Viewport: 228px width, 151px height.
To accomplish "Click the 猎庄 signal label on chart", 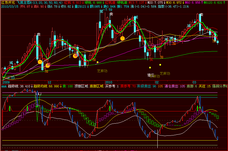I will pyautogui.click(x=151, y=75).
